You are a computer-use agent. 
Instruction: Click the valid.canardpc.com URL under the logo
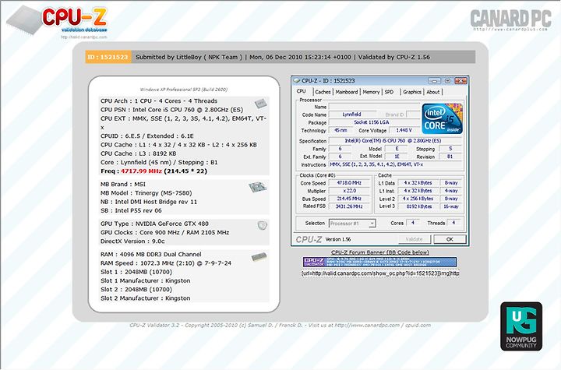click(83, 37)
